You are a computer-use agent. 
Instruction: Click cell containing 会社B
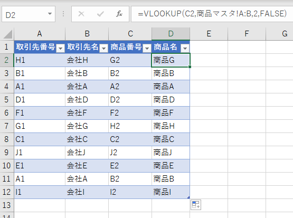(87, 73)
